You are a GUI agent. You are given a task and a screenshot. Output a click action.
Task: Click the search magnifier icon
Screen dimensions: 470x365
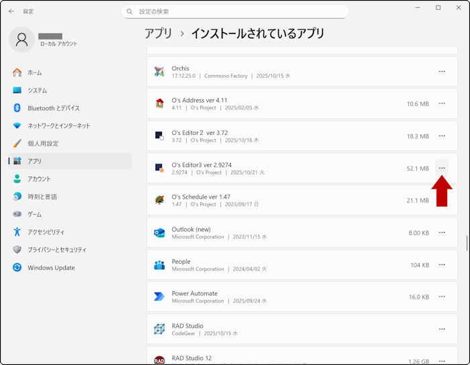coord(130,11)
